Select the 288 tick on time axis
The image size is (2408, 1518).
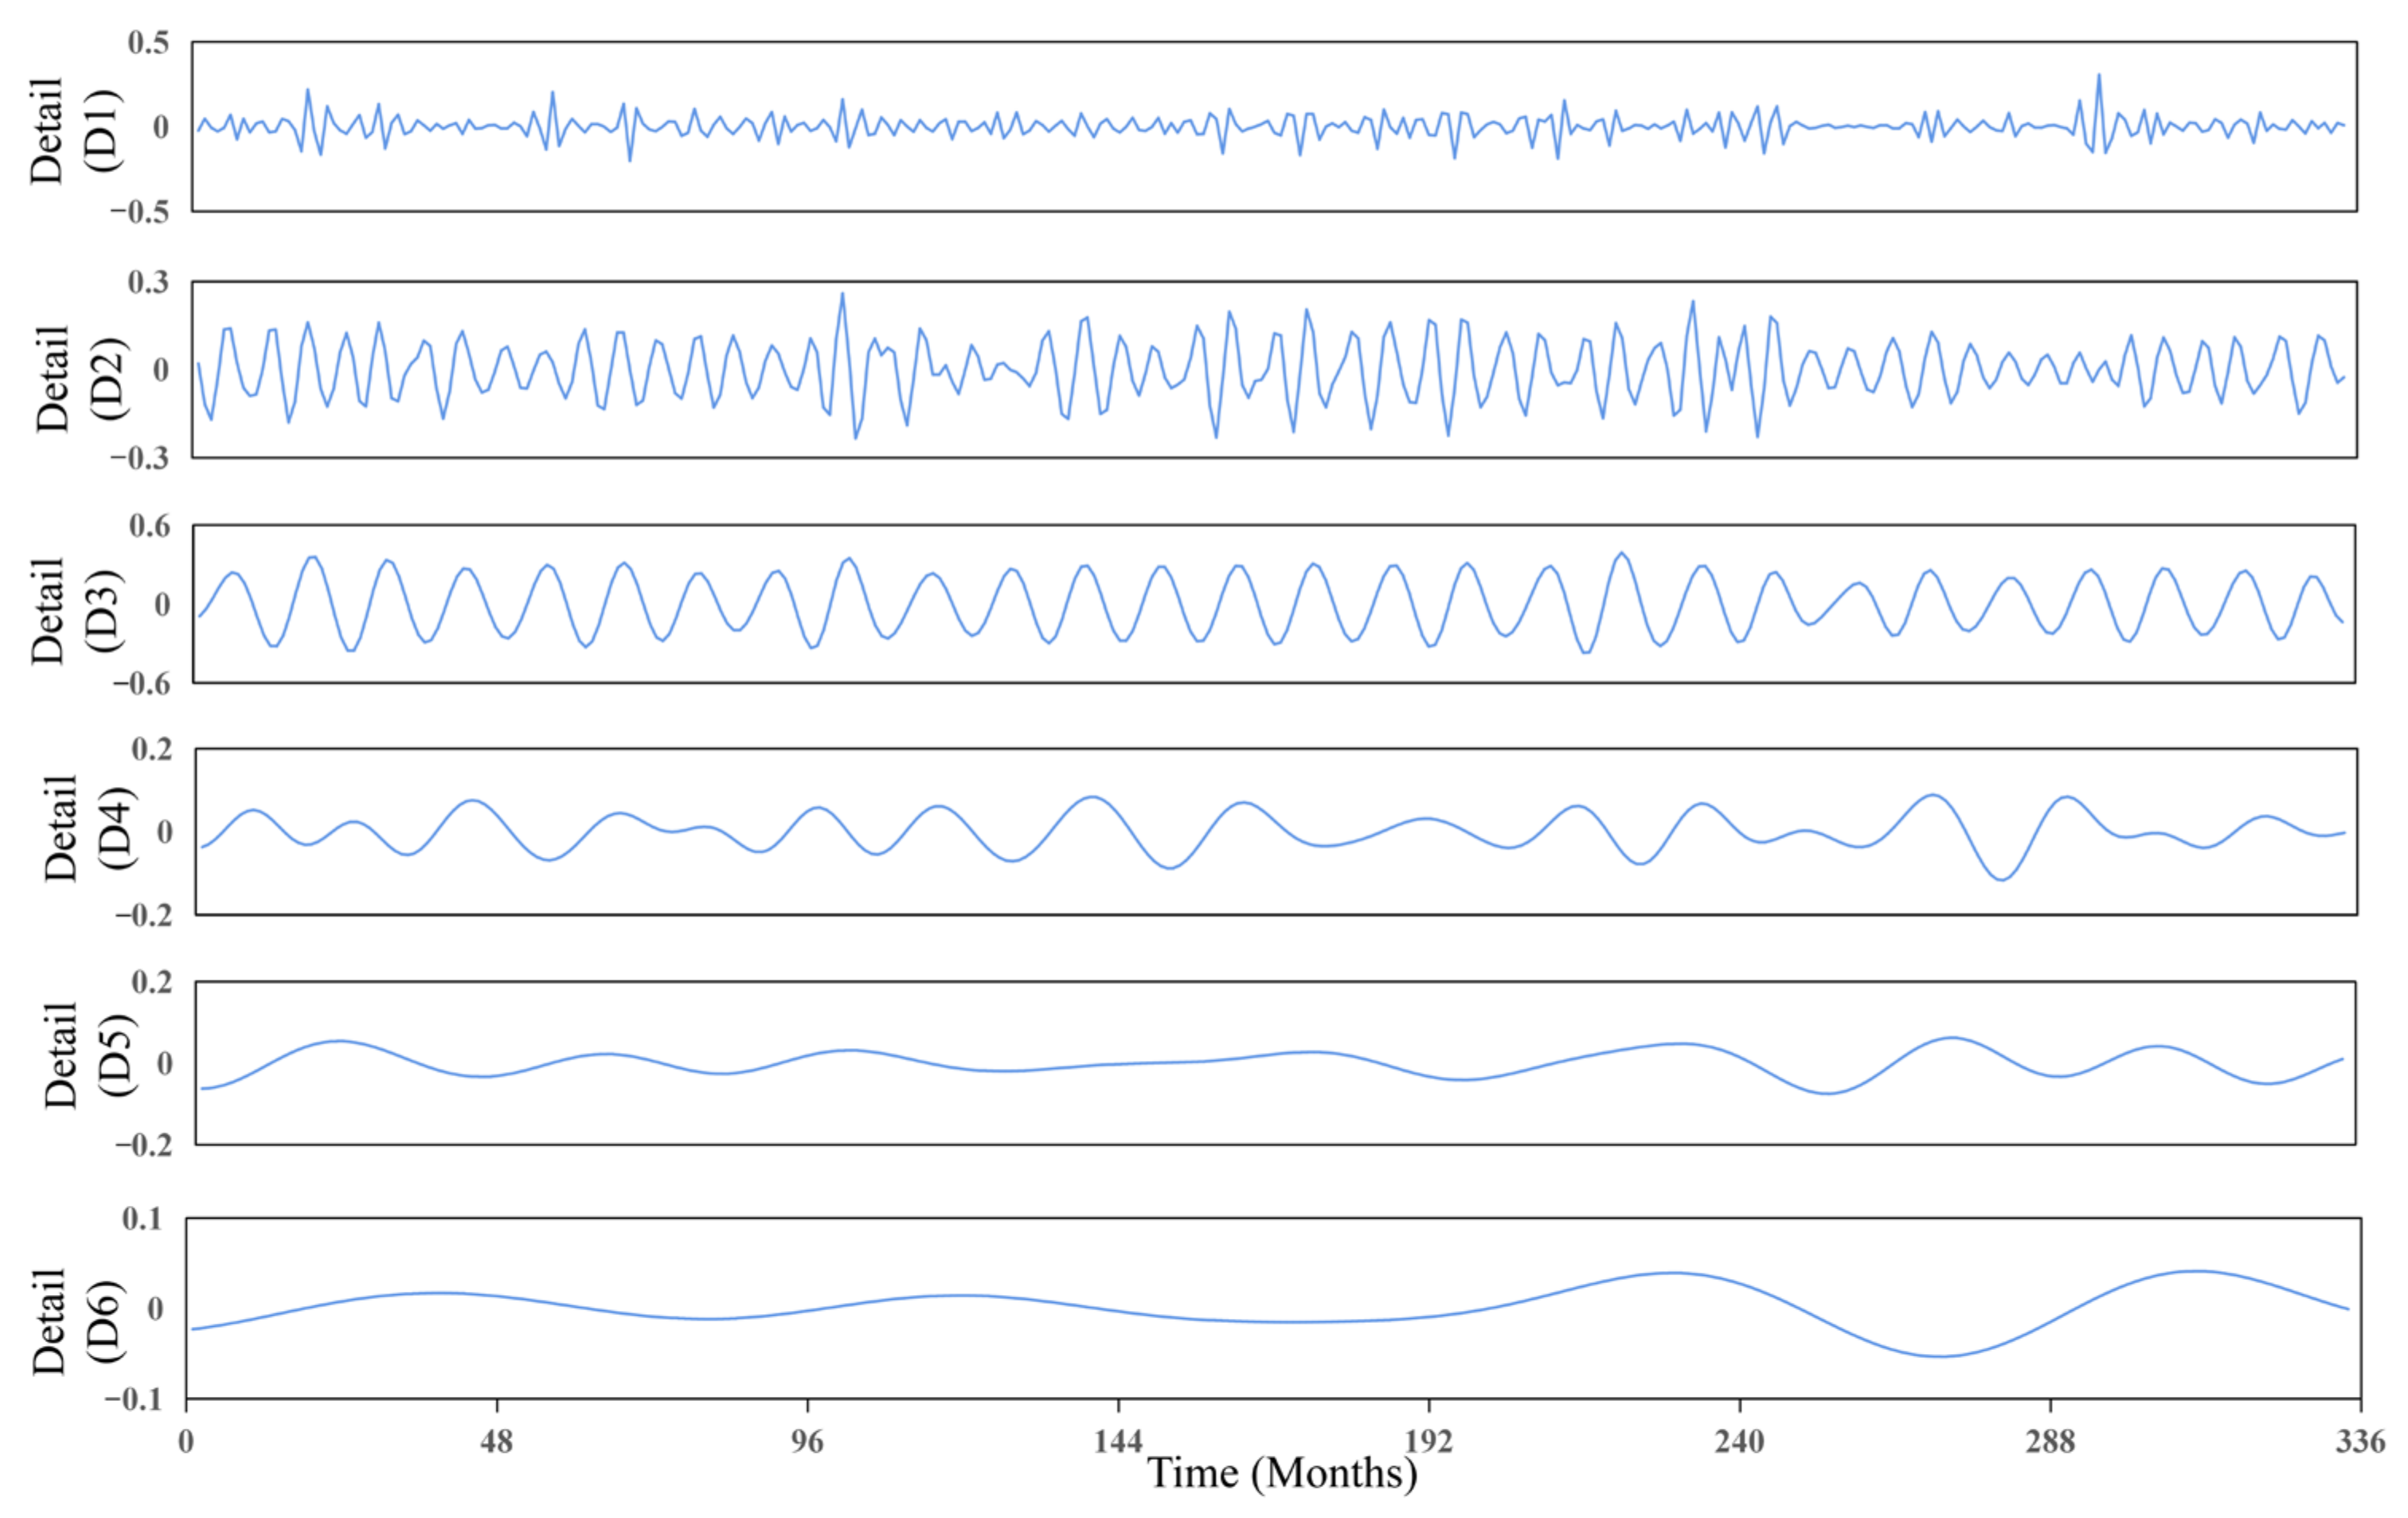2050,1441
